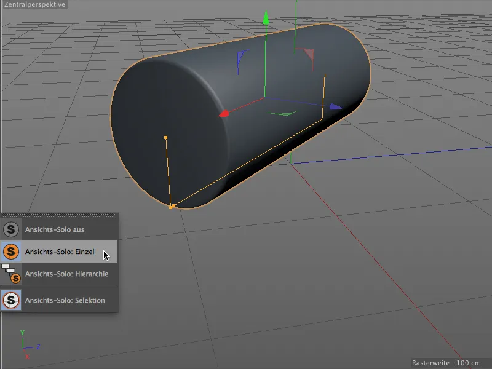Screen dimensions: 492x369
Task: Click the gray Ansichts-Solo aus icon
Action: [11, 229]
